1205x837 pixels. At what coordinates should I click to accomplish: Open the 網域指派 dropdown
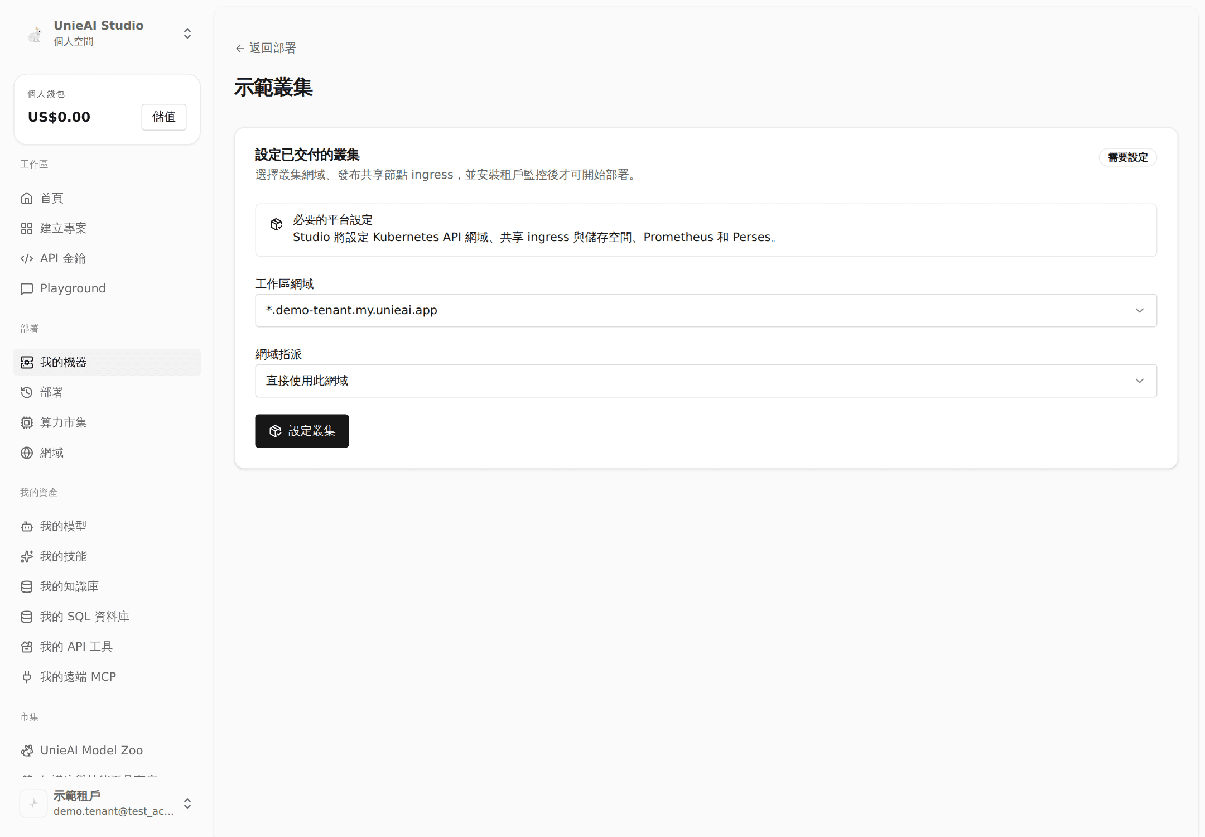click(x=706, y=381)
